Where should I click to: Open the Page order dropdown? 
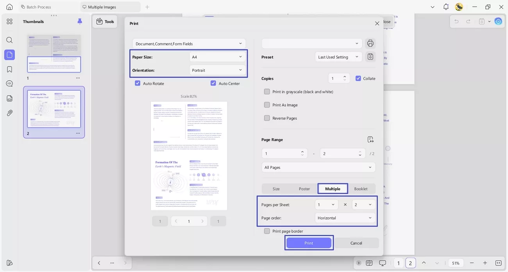pyautogui.click(x=345, y=218)
